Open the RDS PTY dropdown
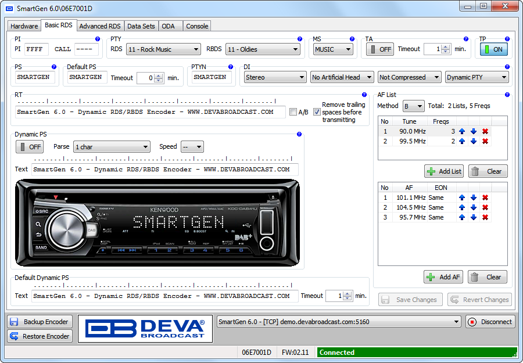The height and width of the screenshot is (363, 523). (x=163, y=49)
